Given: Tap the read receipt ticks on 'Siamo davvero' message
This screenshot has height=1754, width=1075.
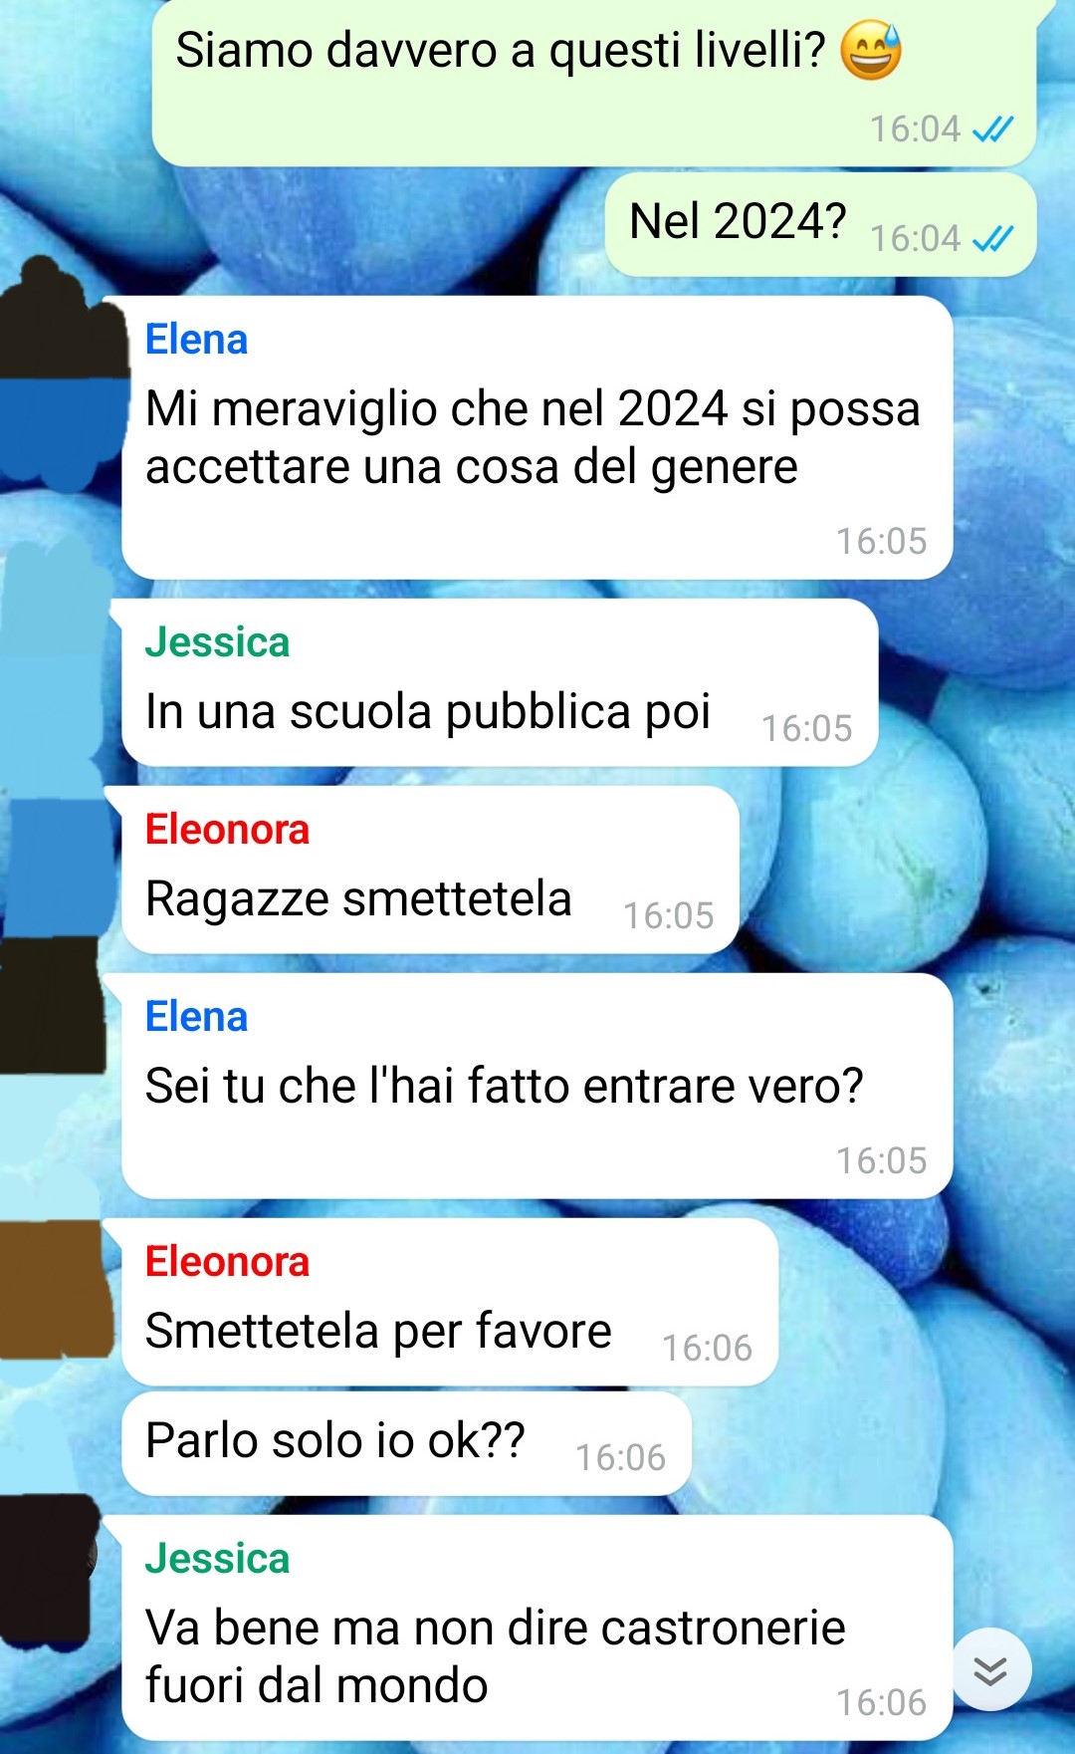Looking at the screenshot, I should point(992,129).
